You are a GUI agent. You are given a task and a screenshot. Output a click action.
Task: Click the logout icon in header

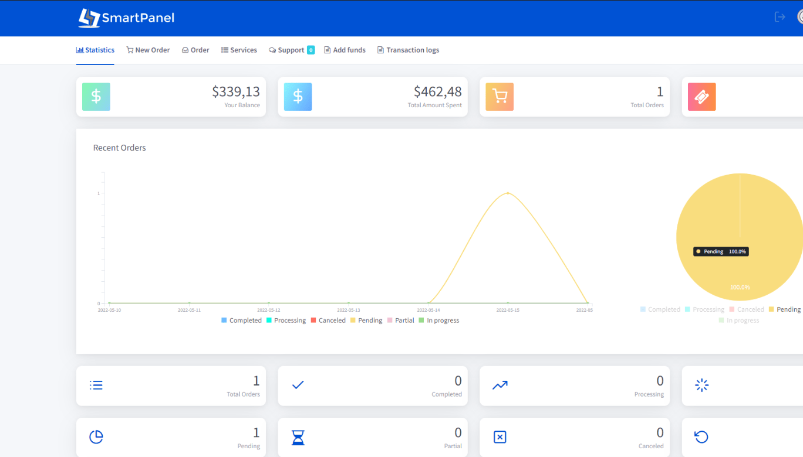(x=780, y=17)
